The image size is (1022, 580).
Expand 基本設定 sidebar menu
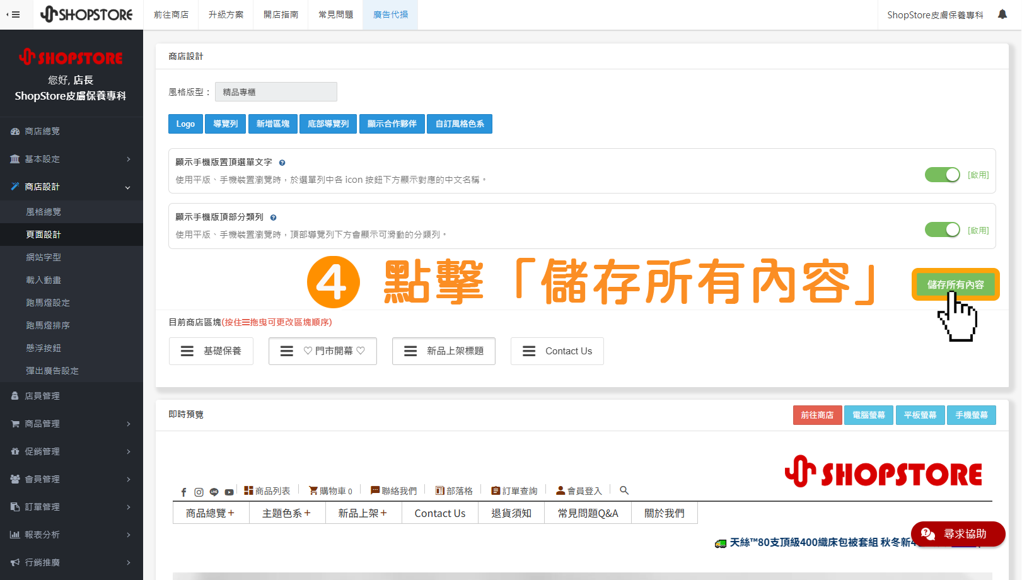tap(71, 159)
